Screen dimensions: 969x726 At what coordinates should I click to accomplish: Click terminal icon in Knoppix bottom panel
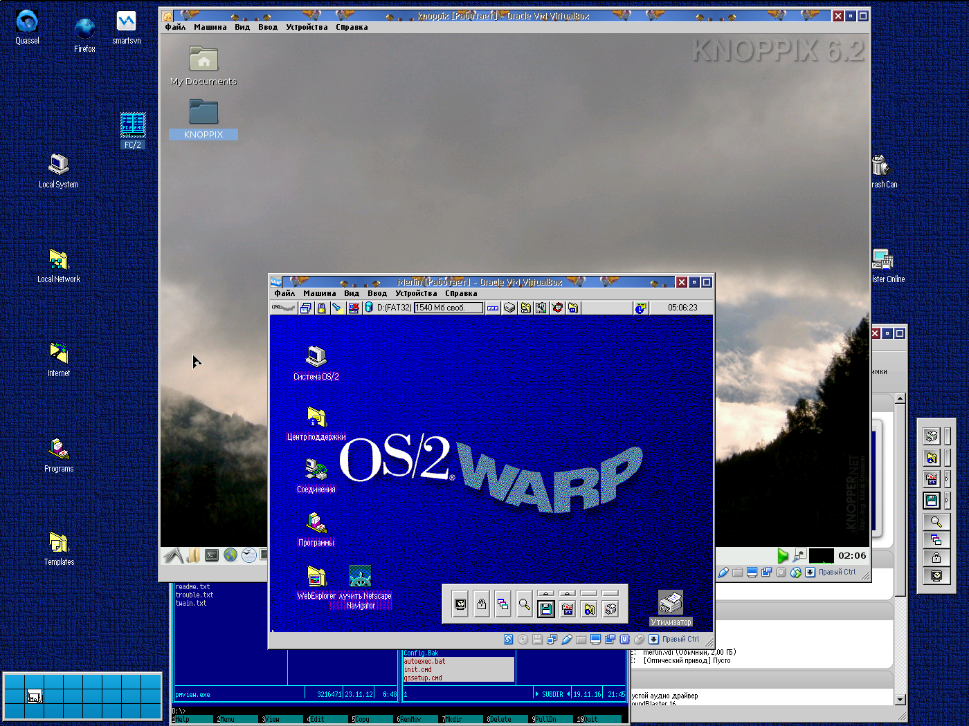[x=212, y=555]
